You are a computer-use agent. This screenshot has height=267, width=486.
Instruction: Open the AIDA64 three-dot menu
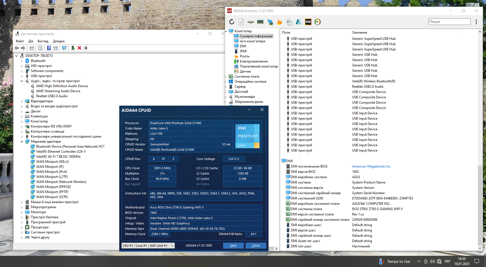(x=476, y=22)
